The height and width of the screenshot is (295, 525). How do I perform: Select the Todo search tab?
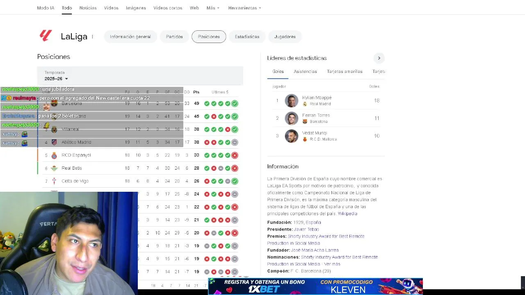point(67,8)
